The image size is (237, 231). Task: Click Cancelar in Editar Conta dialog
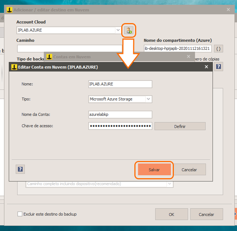pyautogui.click(x=189, y=169)
